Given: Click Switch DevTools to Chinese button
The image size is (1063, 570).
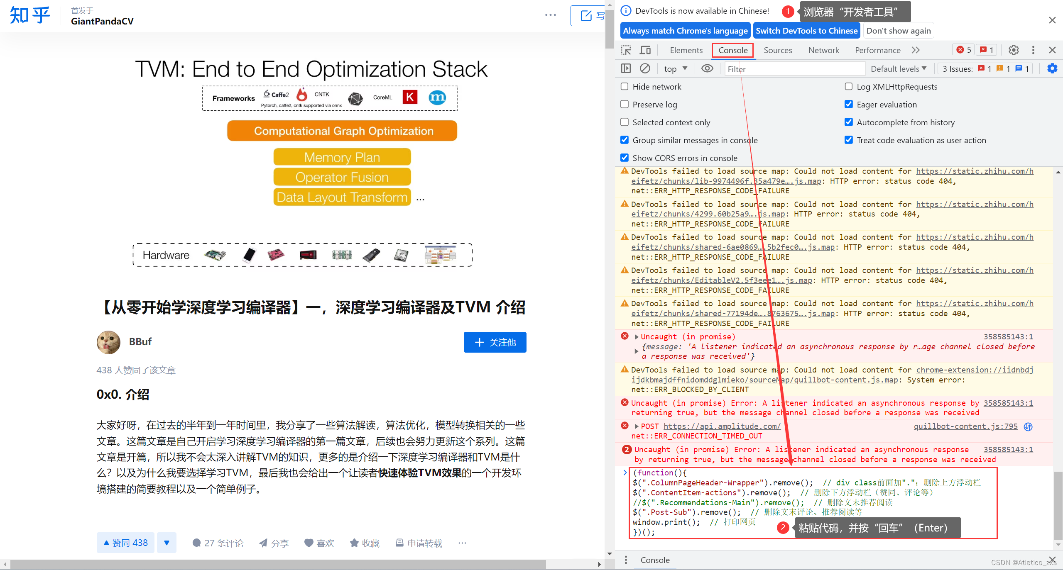Looking at the screenshot, I should click(806, 31).
